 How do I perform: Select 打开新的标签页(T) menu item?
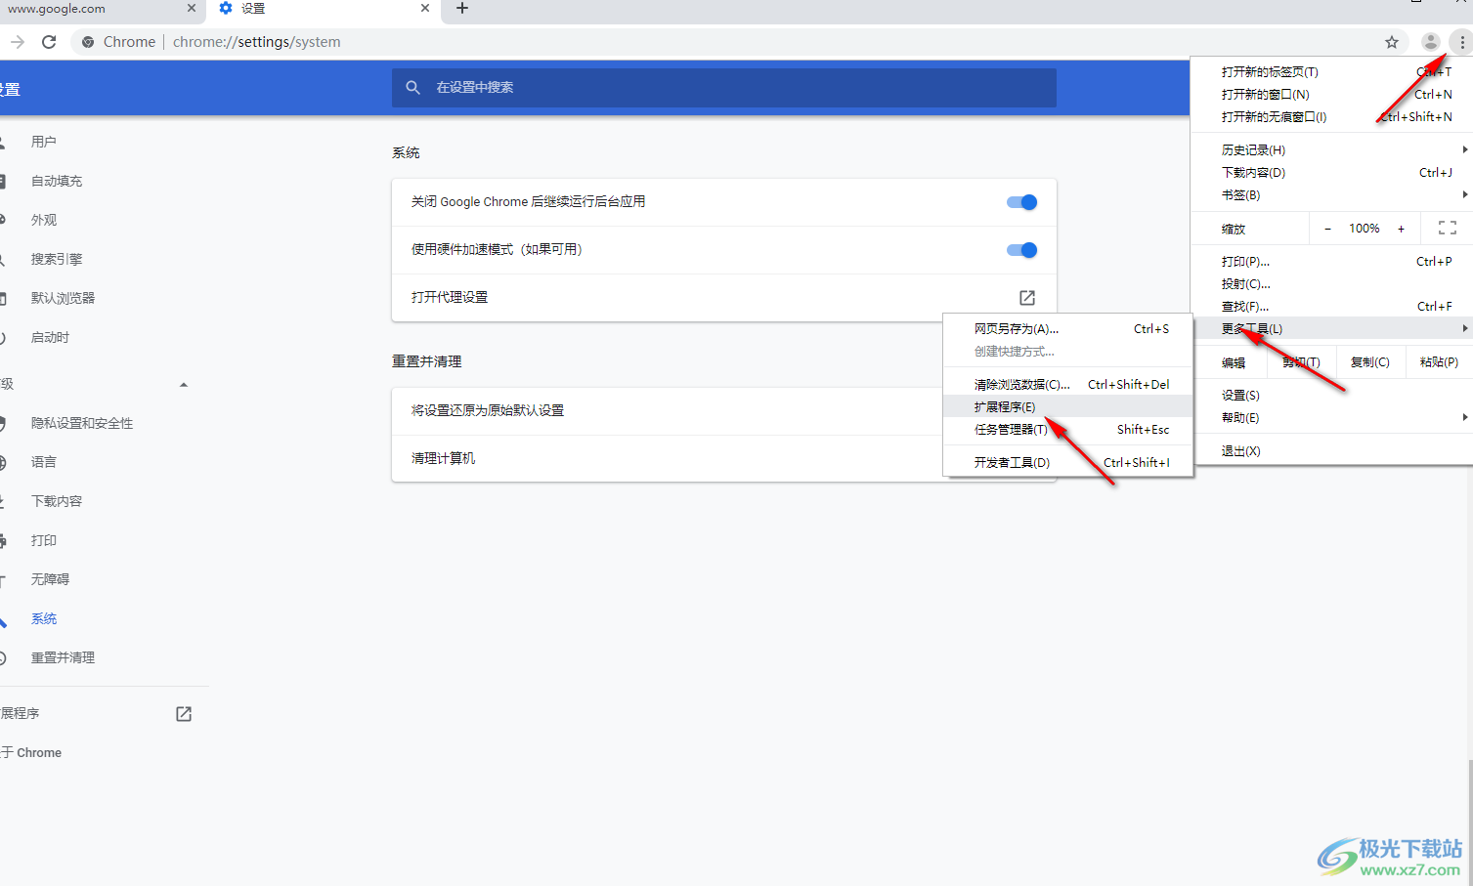(x=1331, y=71)
